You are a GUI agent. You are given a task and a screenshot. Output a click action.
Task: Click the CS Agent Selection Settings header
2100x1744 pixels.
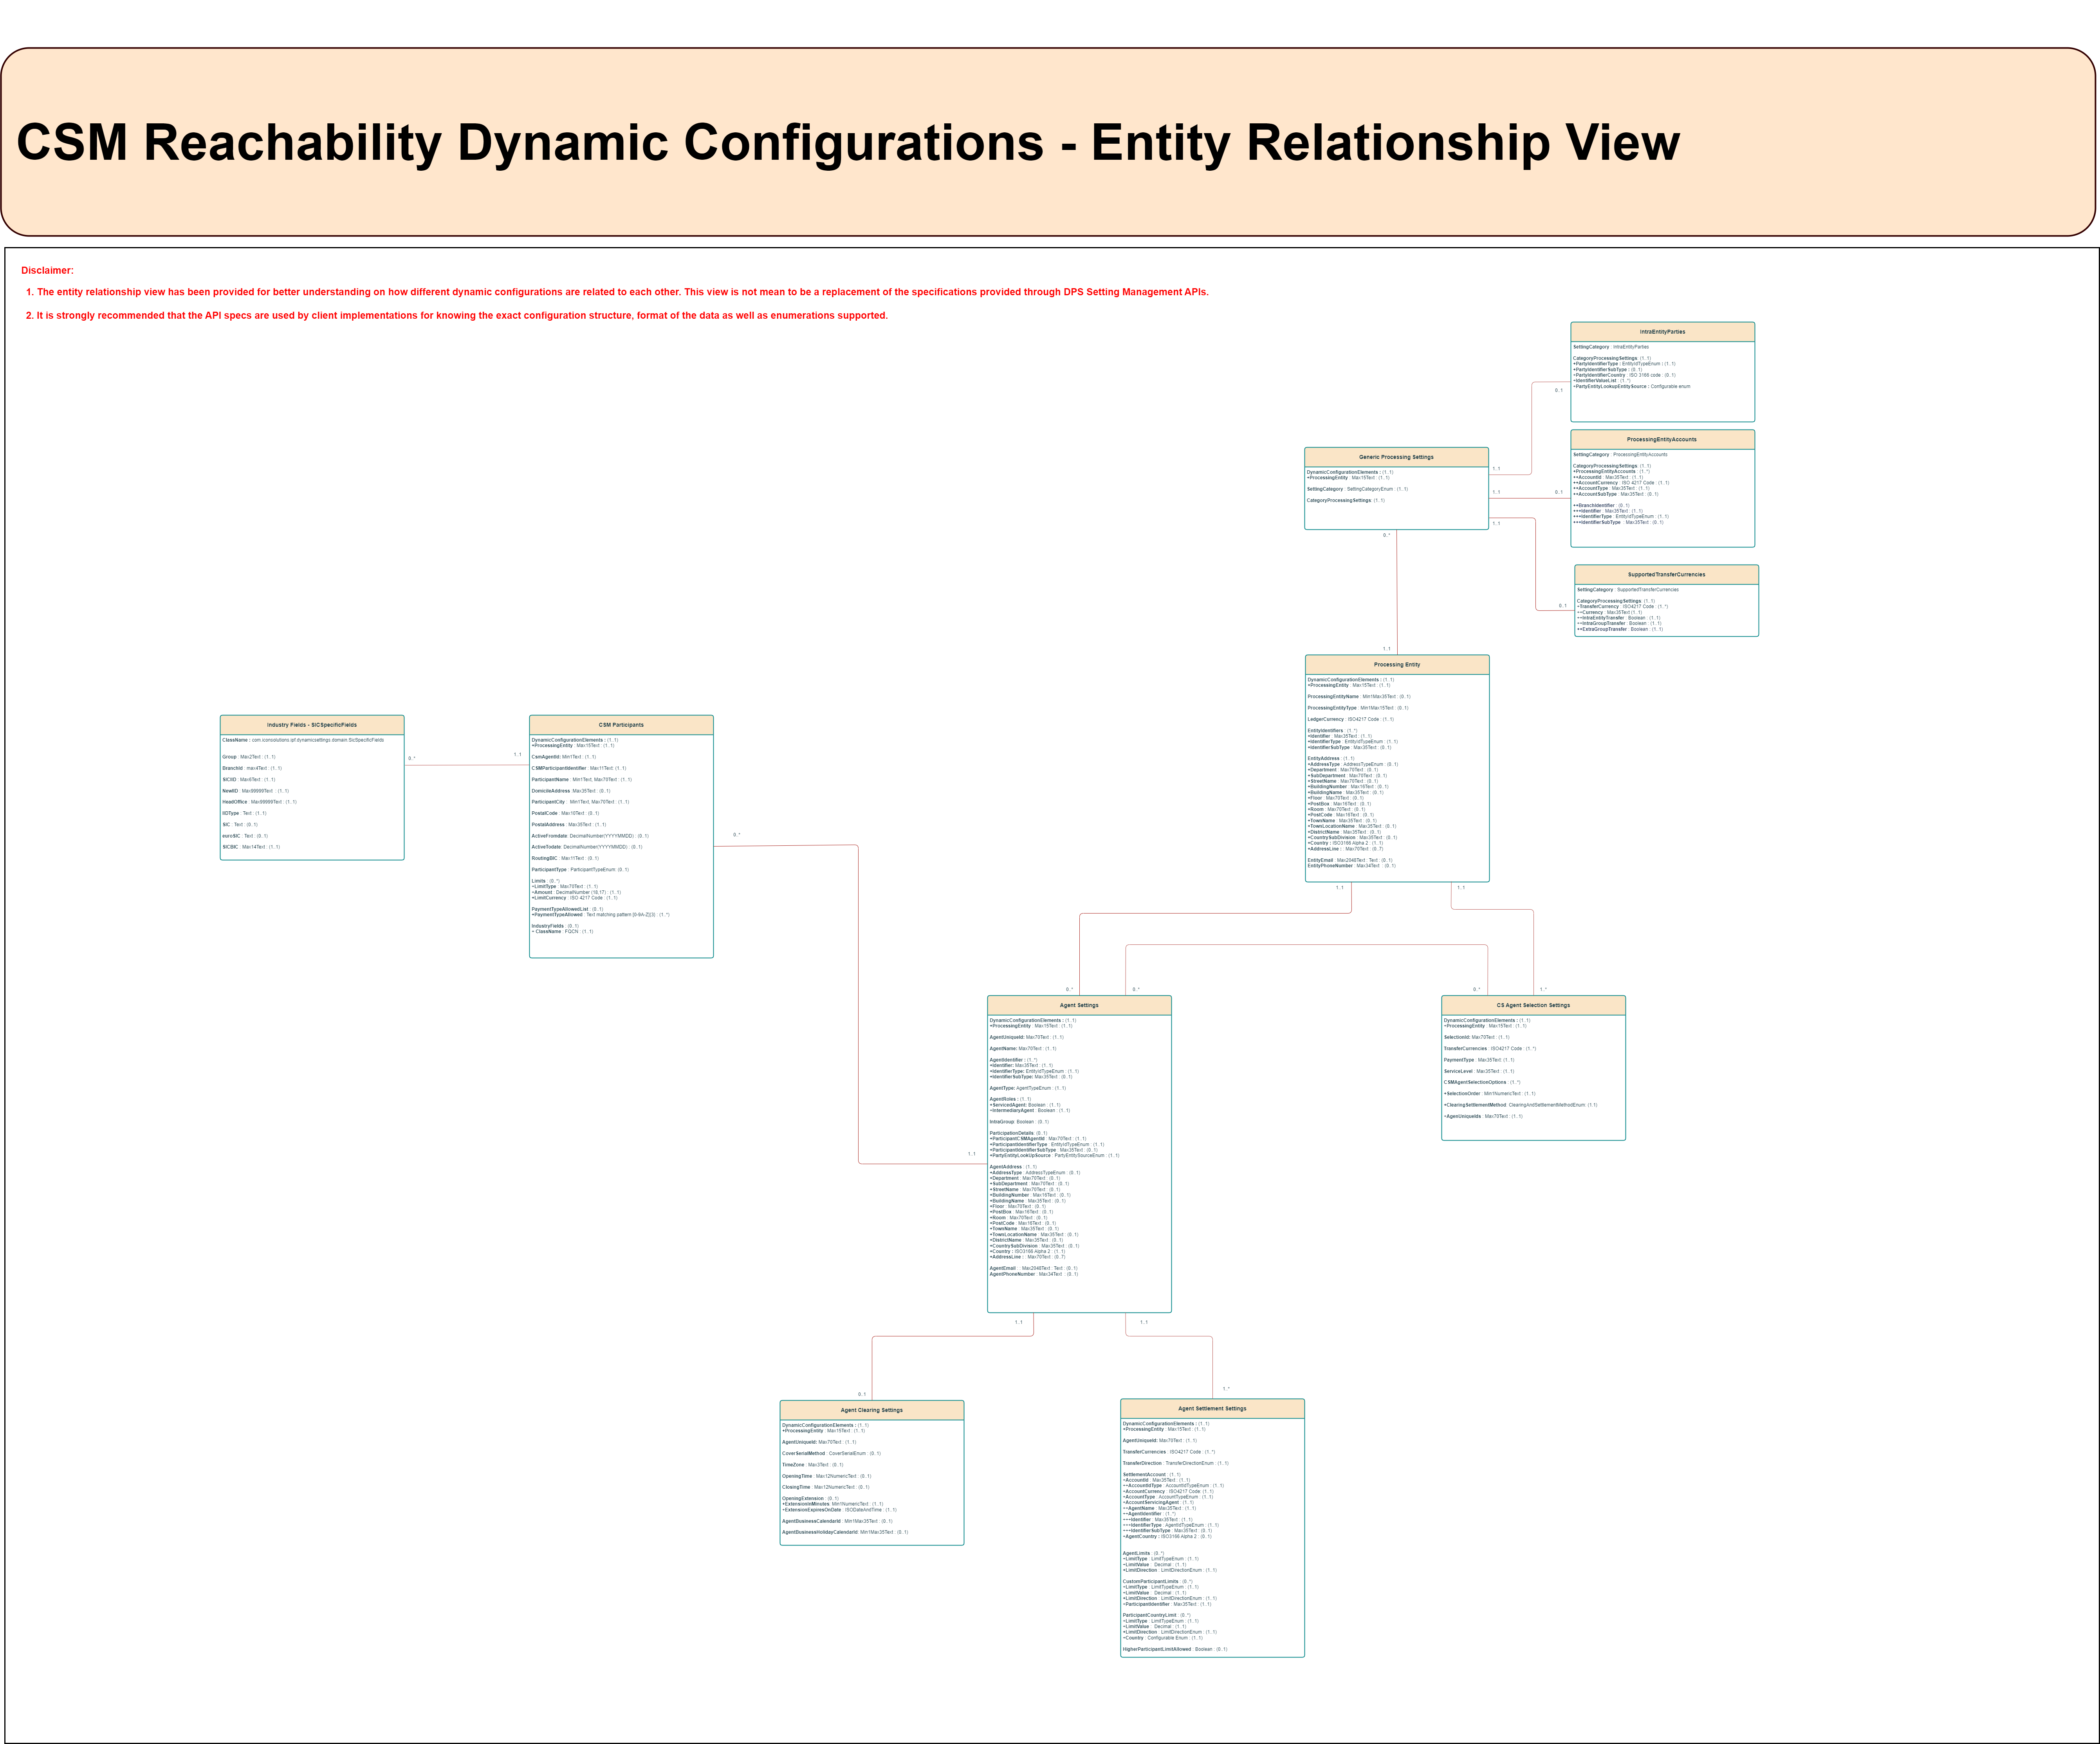point(1533,1005)
